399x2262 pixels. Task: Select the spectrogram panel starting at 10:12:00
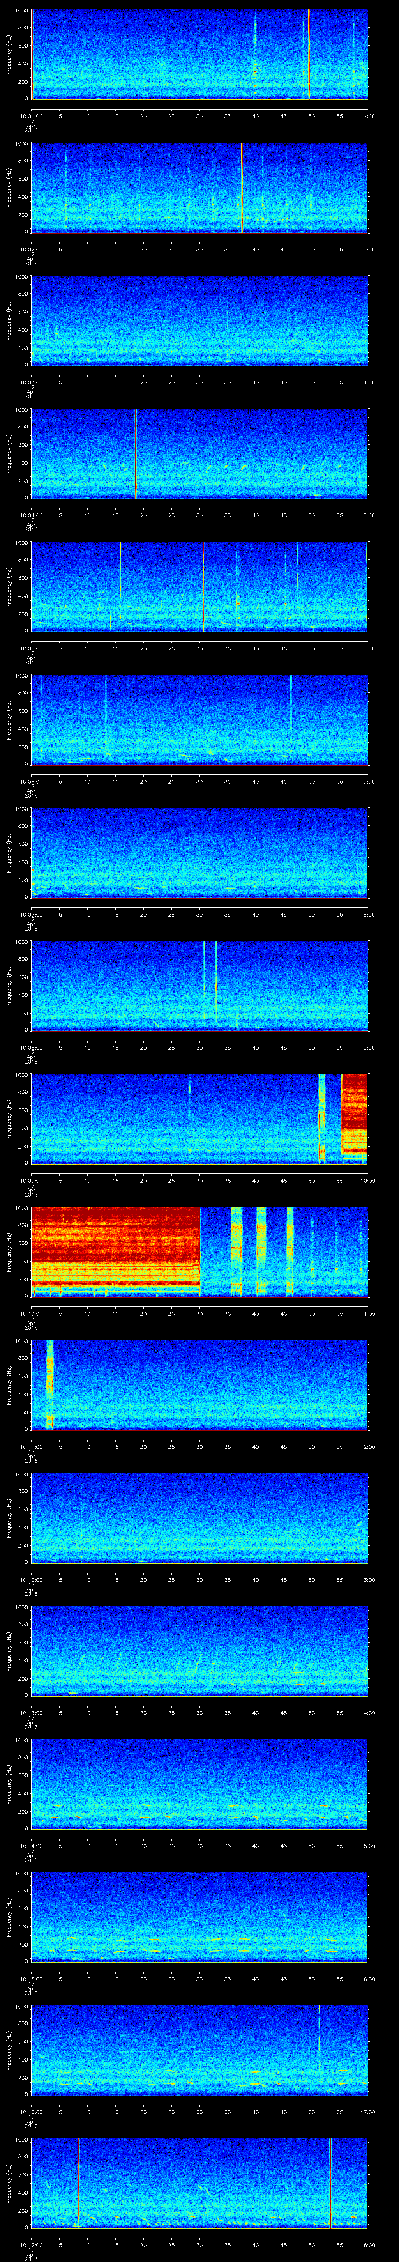(x=199, y=1518)
